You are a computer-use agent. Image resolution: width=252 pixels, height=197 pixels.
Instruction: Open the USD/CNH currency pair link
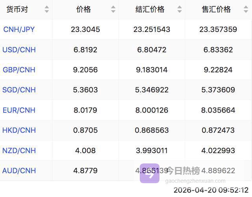19,50
